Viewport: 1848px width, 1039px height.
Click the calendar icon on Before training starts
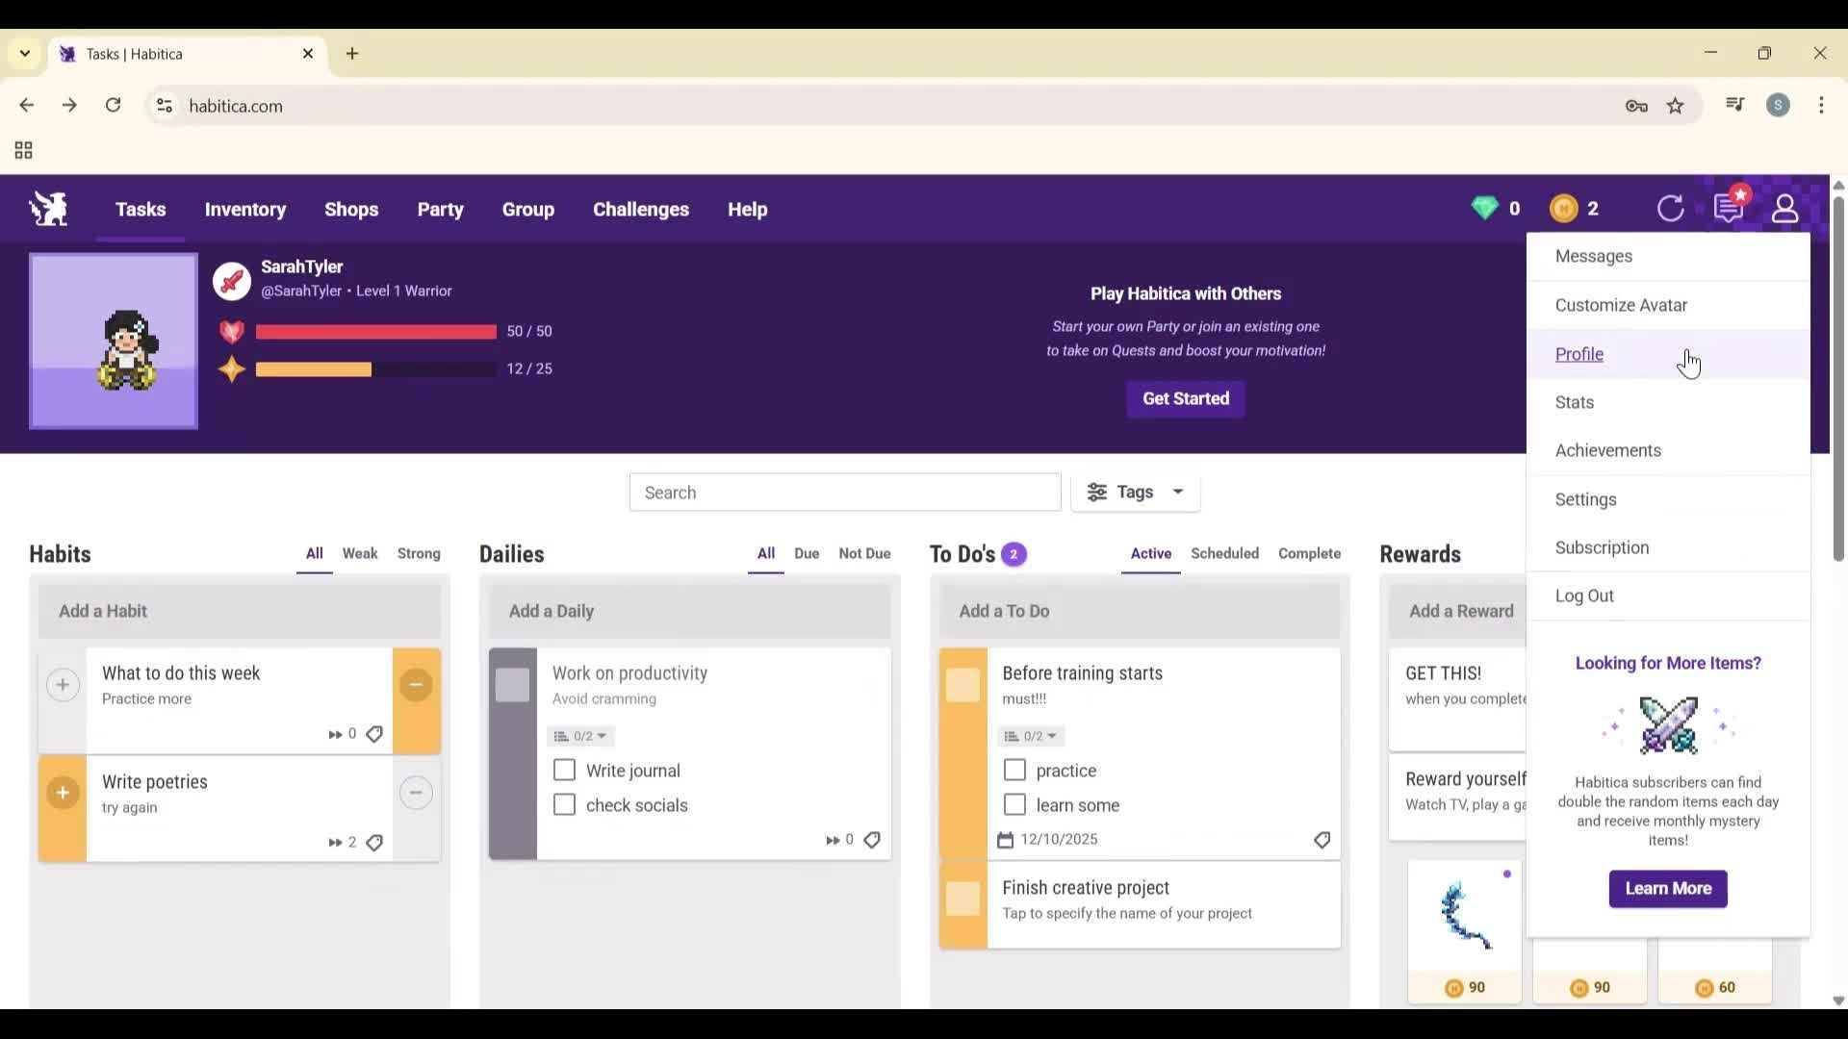[1007, 839]
